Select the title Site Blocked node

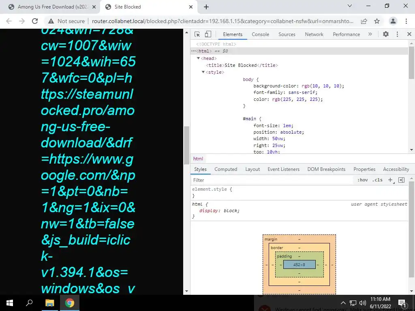(242, 65)
